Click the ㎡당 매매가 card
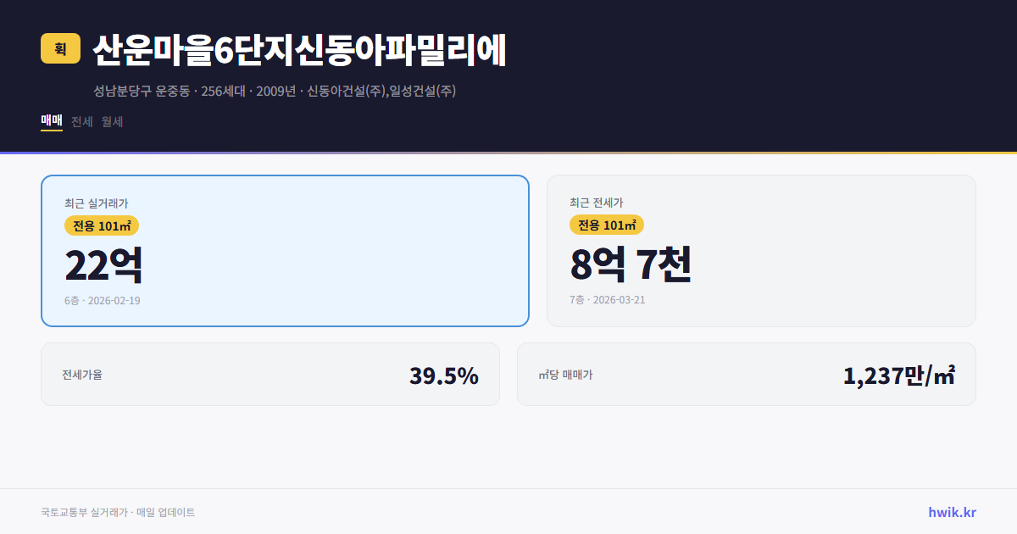This screenshot has width=1017, height=534. tap(746, 374)
